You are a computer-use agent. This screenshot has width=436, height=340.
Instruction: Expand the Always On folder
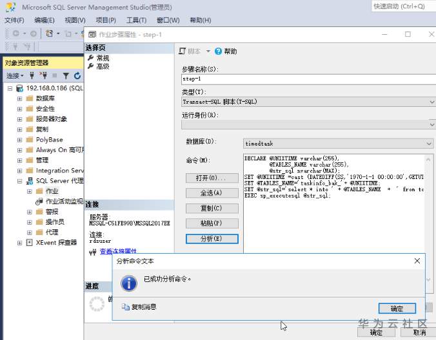(x=19, y=150)
